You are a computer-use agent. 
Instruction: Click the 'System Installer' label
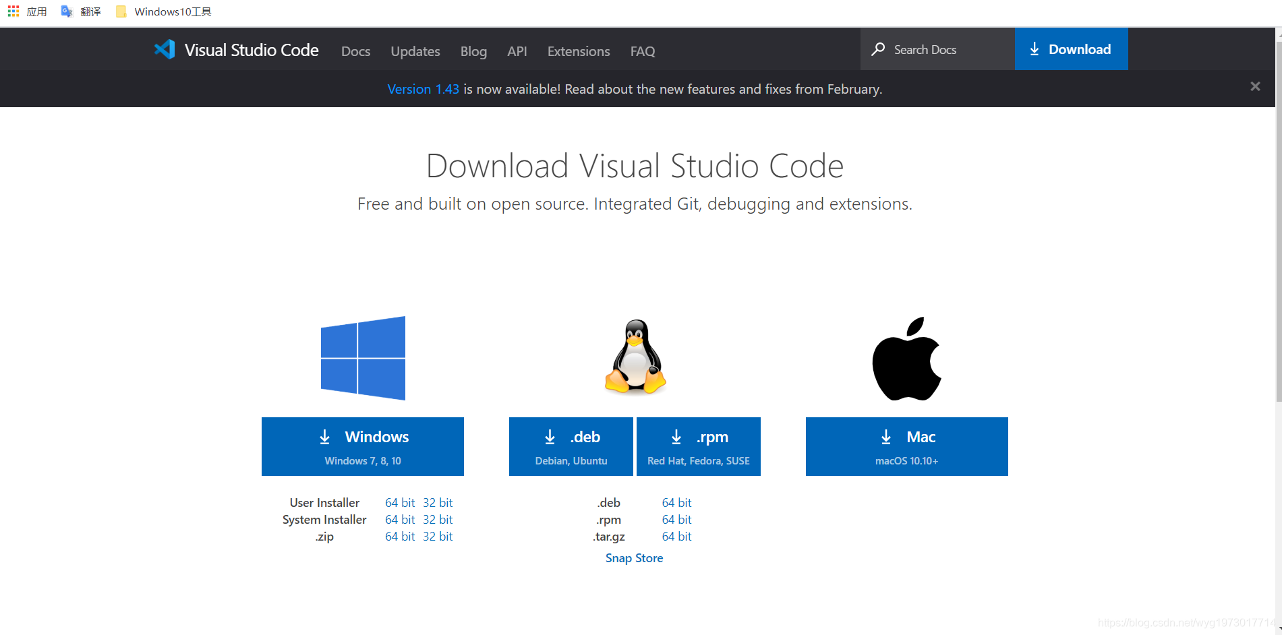click(x=324, y=520)
